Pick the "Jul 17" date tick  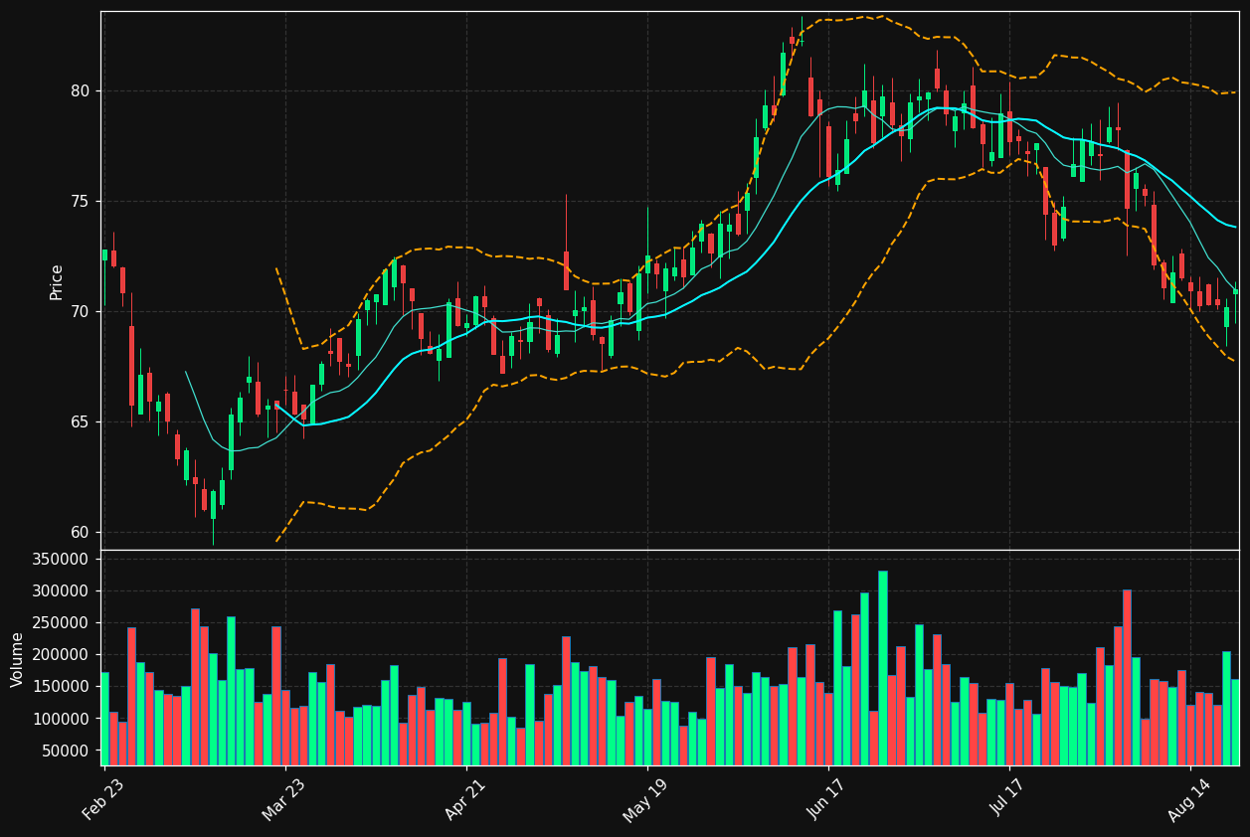coord(1008,799)
